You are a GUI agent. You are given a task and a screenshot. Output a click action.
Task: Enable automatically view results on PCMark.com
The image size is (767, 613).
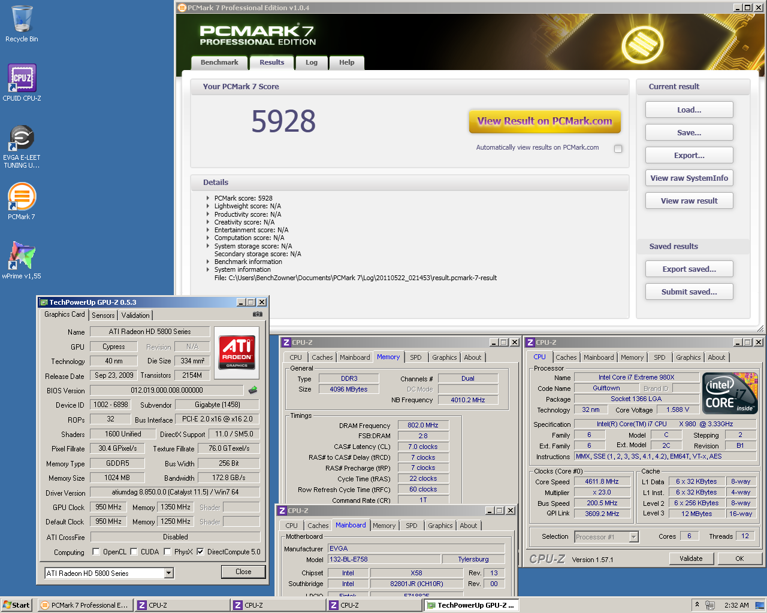click(618, 148)
